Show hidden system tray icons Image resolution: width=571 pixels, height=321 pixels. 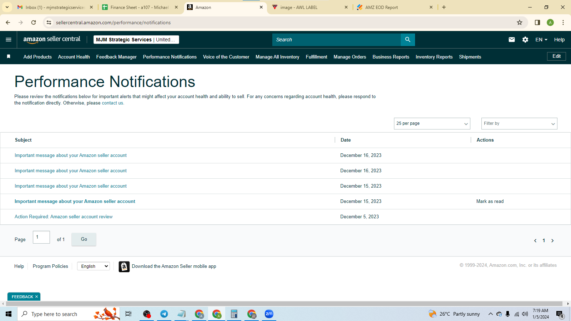pyautogui.click(x=490, y=314)
